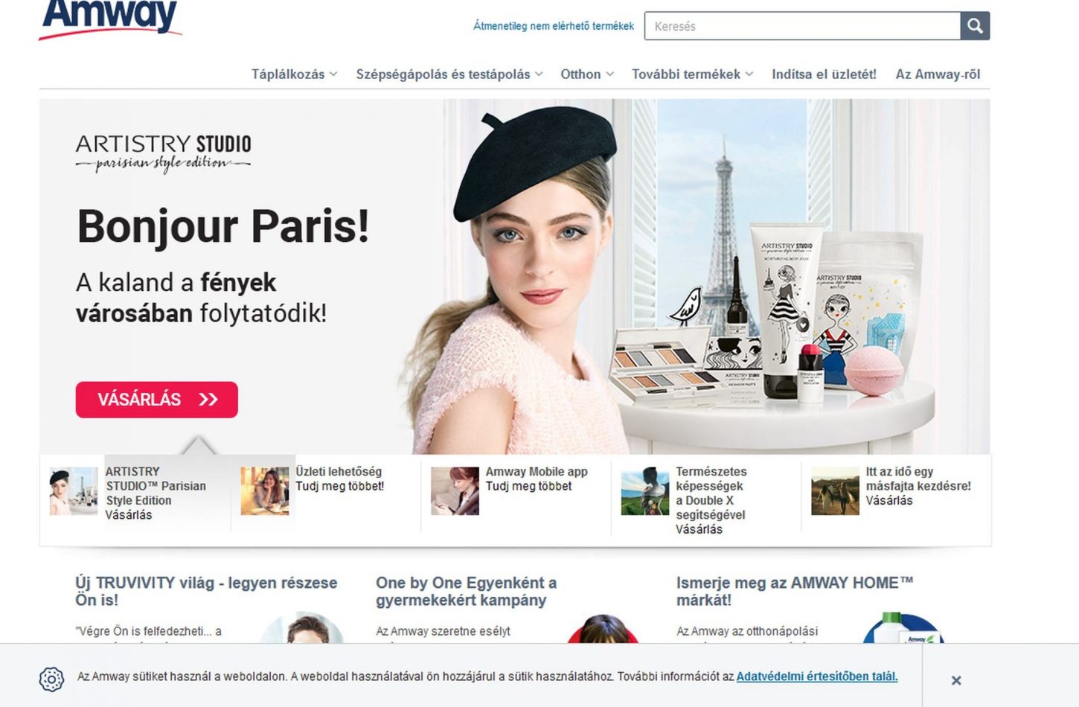
Task: Expand the Otthon menu
Action: pyautogui.click(x=587, y=74)
